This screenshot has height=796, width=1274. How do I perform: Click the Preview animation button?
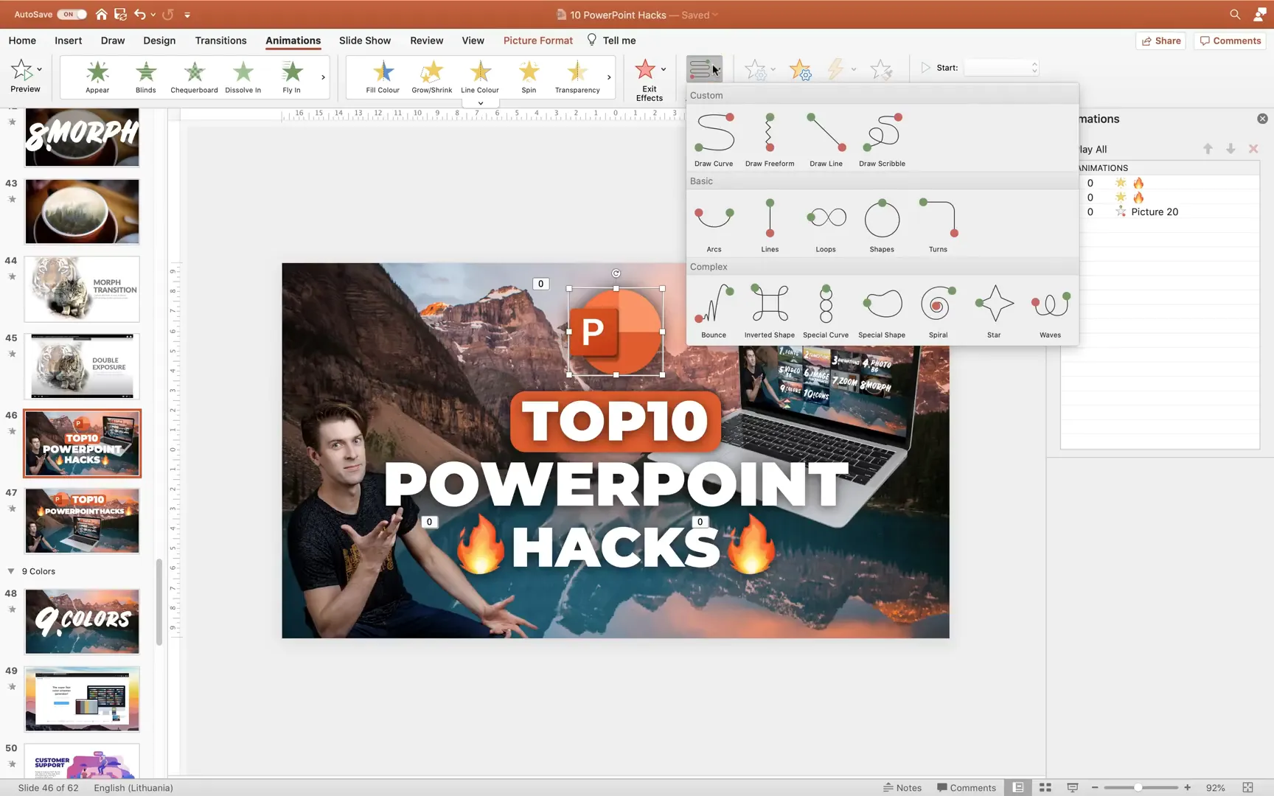click(25, 76)
